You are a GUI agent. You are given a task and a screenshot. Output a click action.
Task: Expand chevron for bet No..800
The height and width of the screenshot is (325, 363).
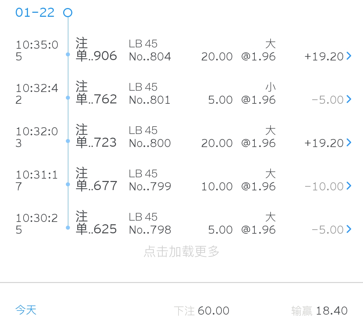tap(349, 142)
